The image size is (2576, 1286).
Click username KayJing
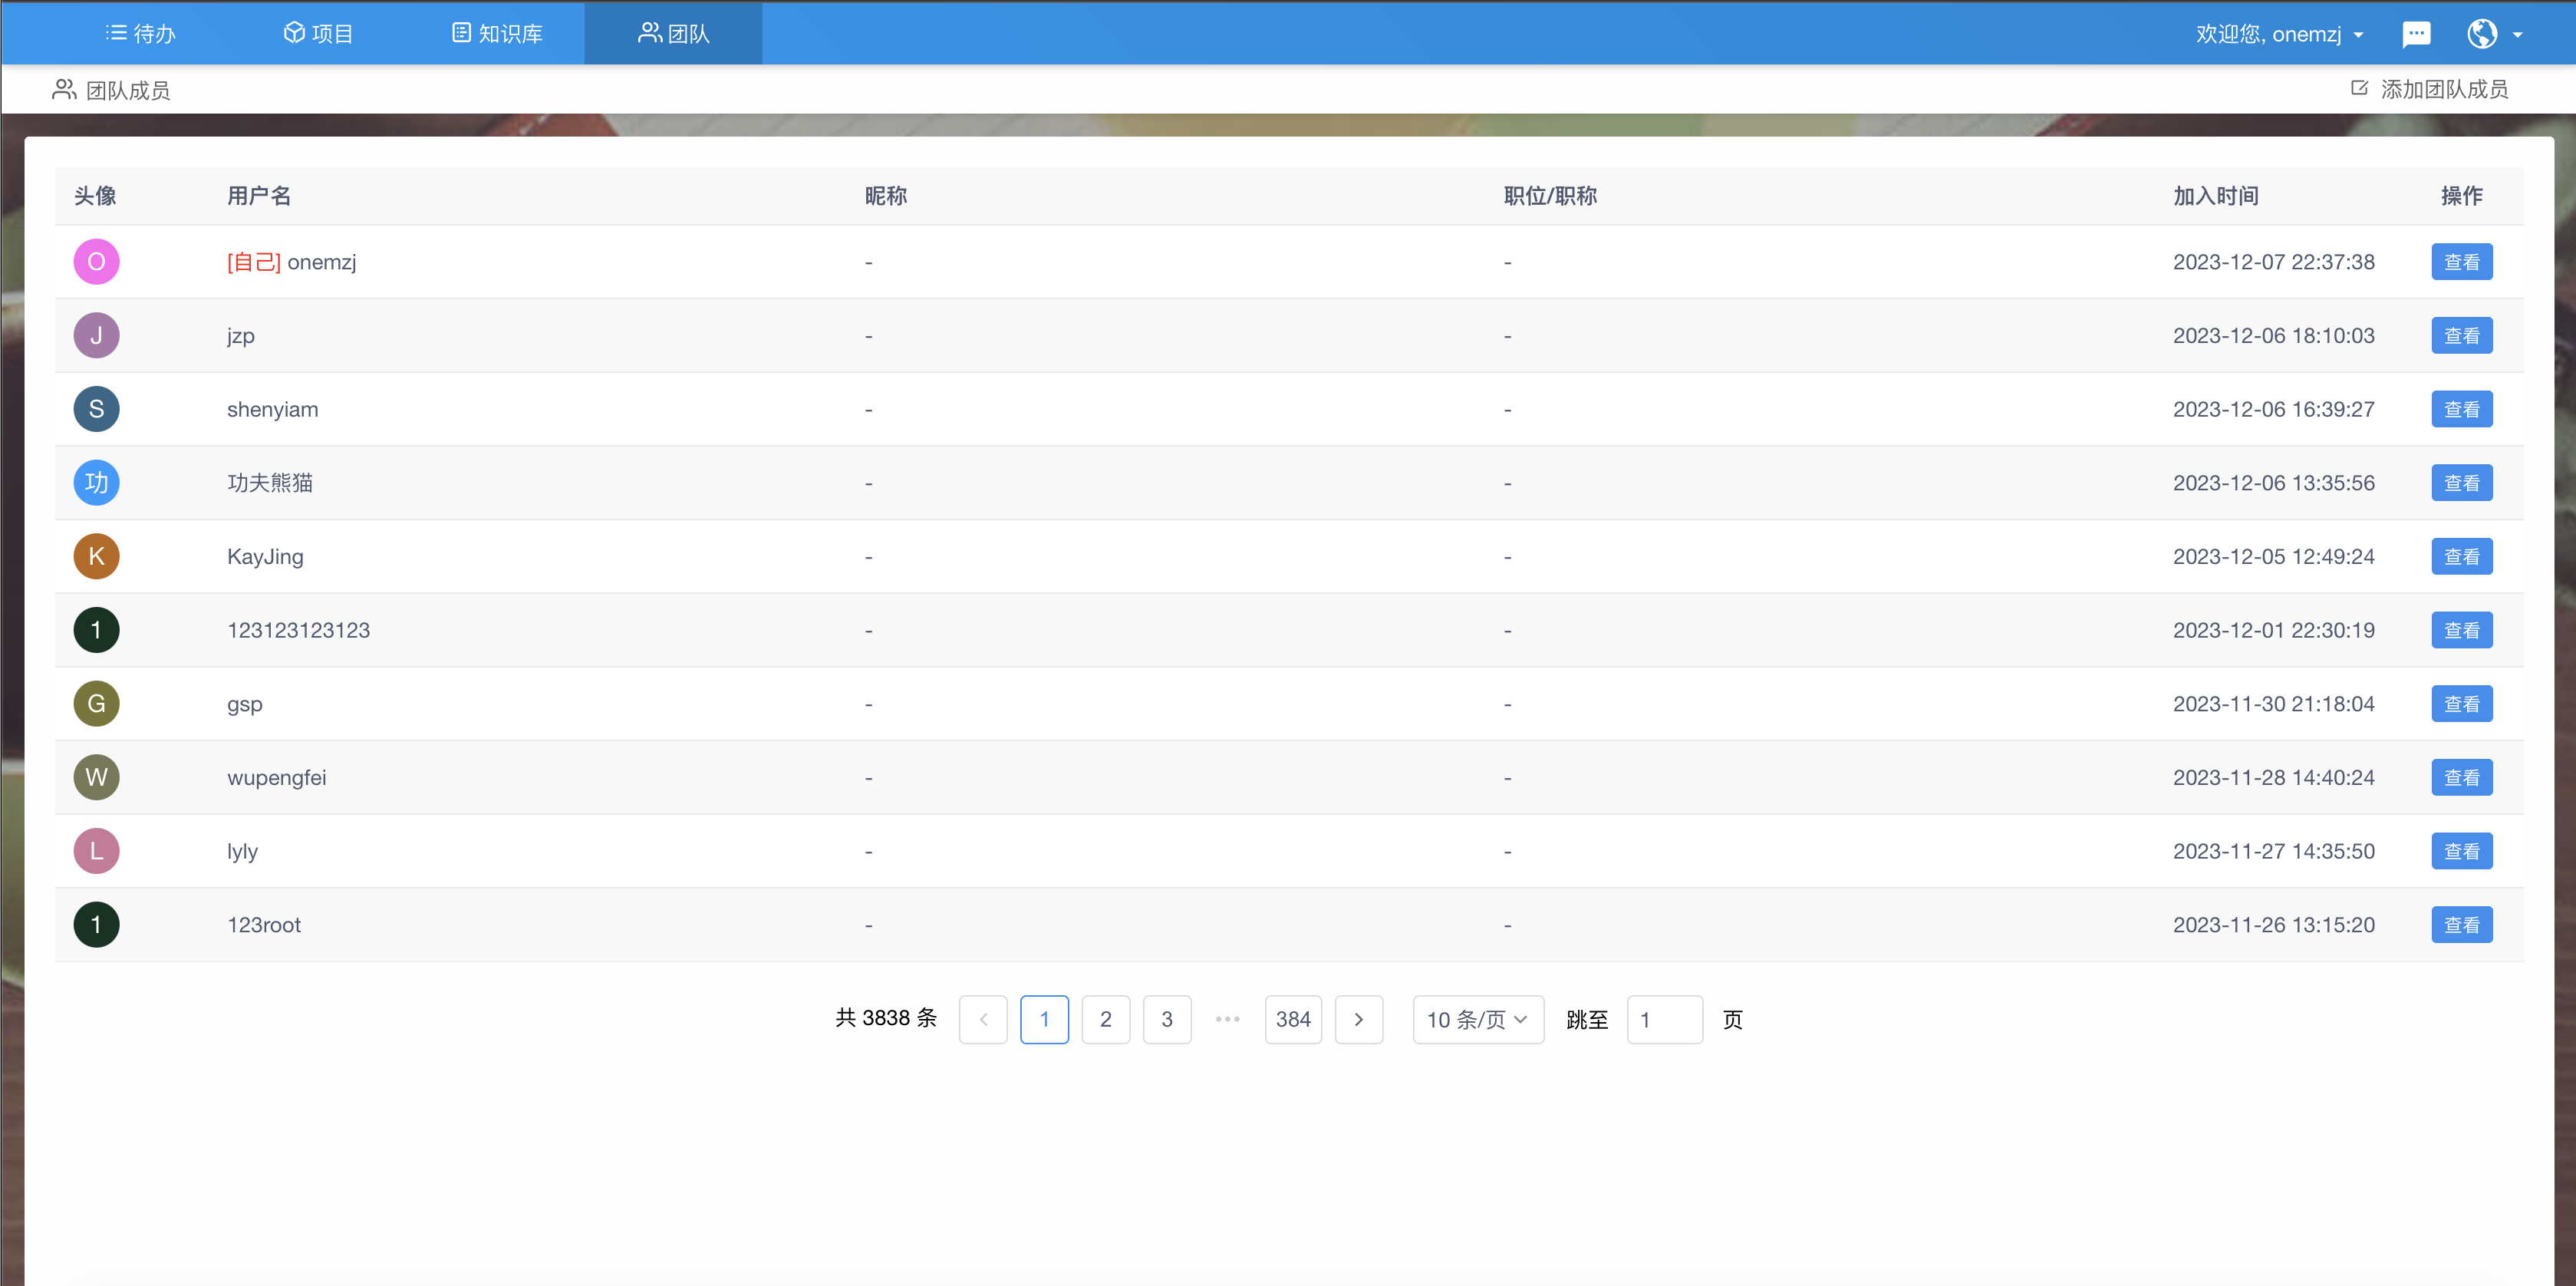265,557
